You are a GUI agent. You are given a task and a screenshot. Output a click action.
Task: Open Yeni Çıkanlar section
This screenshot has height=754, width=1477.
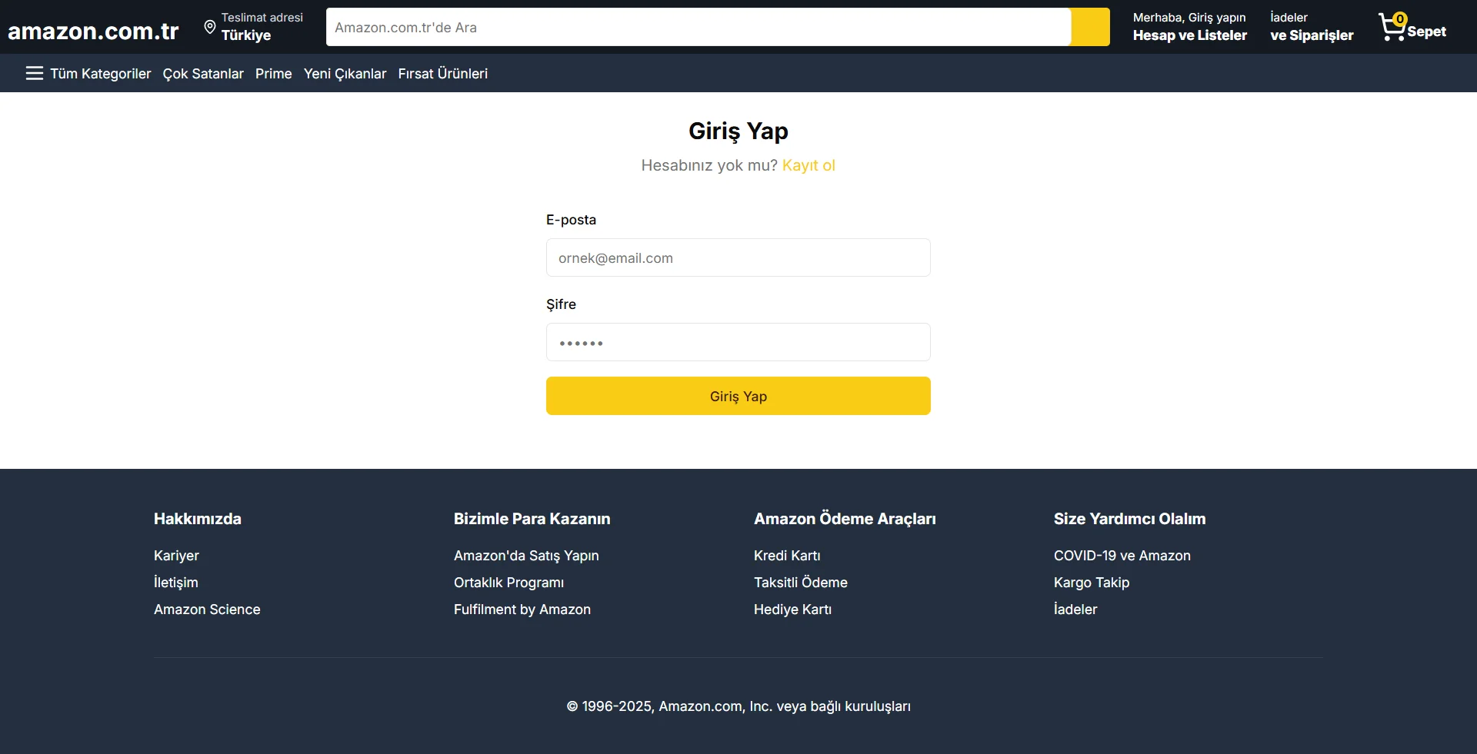click(x=345, y=74)
